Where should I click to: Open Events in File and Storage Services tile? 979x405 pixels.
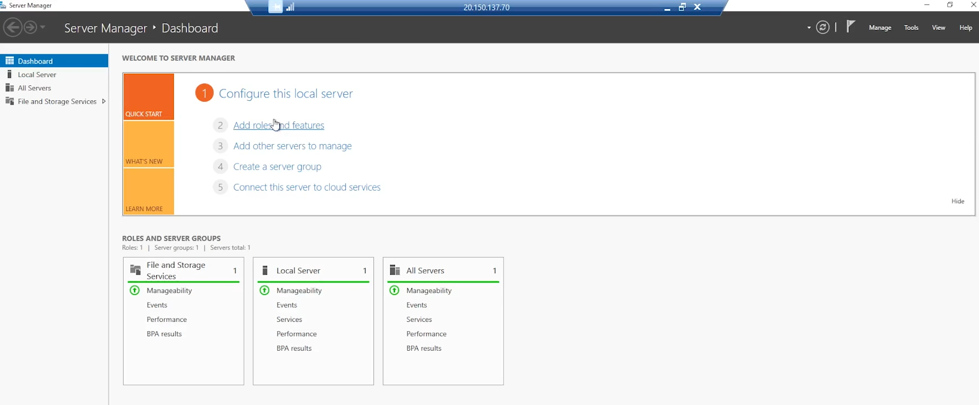point(157,305)
